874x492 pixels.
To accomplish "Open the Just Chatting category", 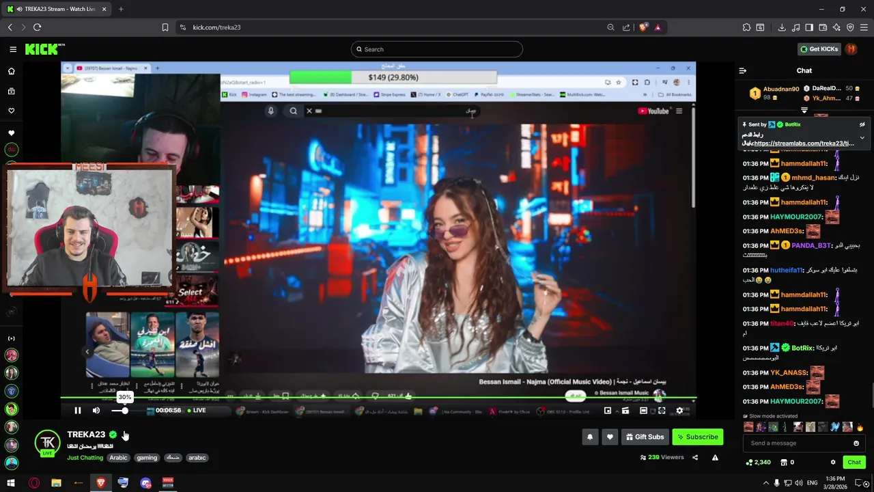I will click(85, 458).
